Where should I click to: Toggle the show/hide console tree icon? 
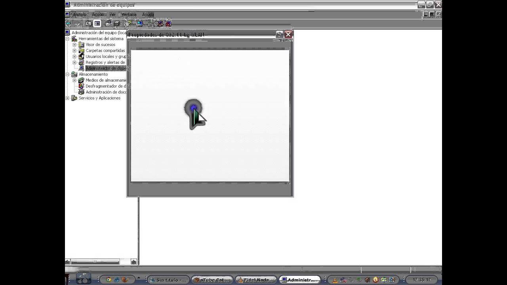97,23
